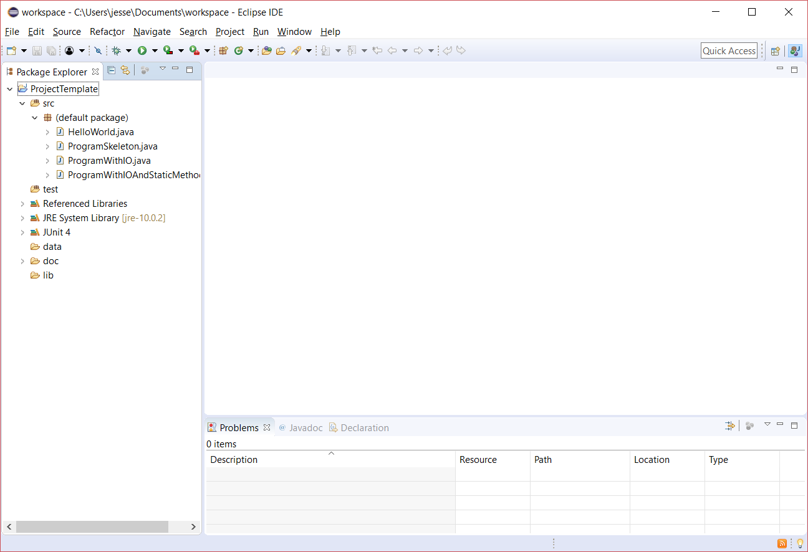Click the New Java Package icon

(x=223, y=51)
